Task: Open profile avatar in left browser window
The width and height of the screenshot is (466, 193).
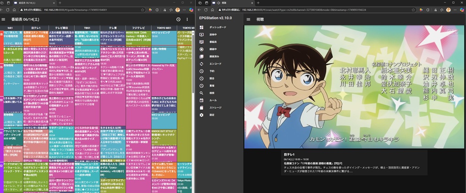Action: point(178,10)
